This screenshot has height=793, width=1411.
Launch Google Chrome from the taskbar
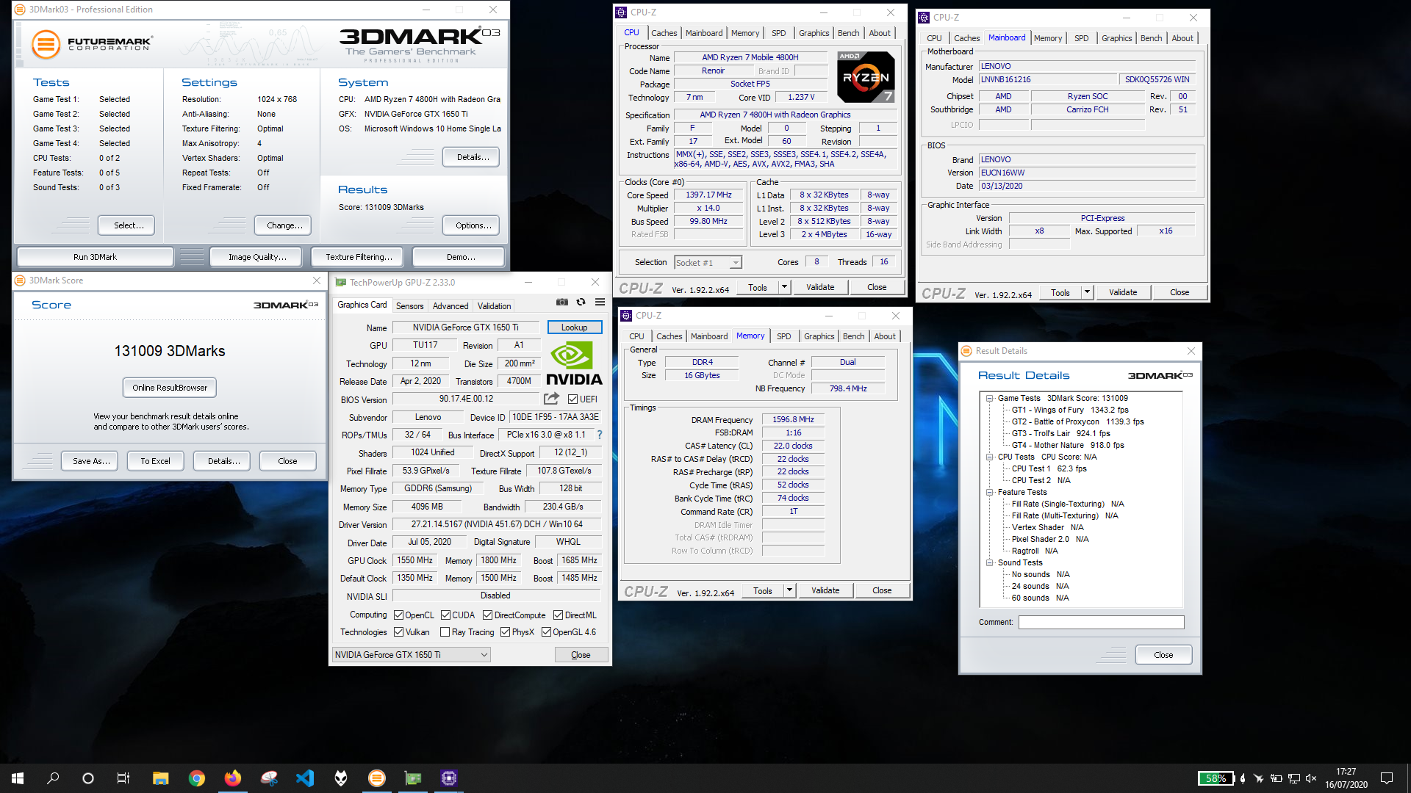tap(196, 778)
